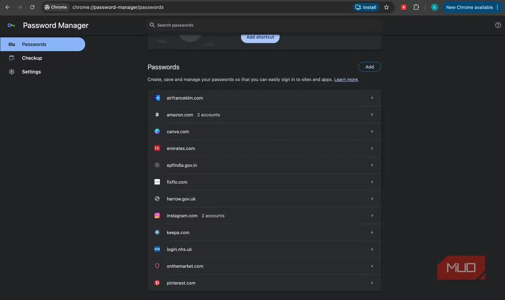
Task: Click the Canva favicon
Action: pyautogui.click(x=157, y=131)
